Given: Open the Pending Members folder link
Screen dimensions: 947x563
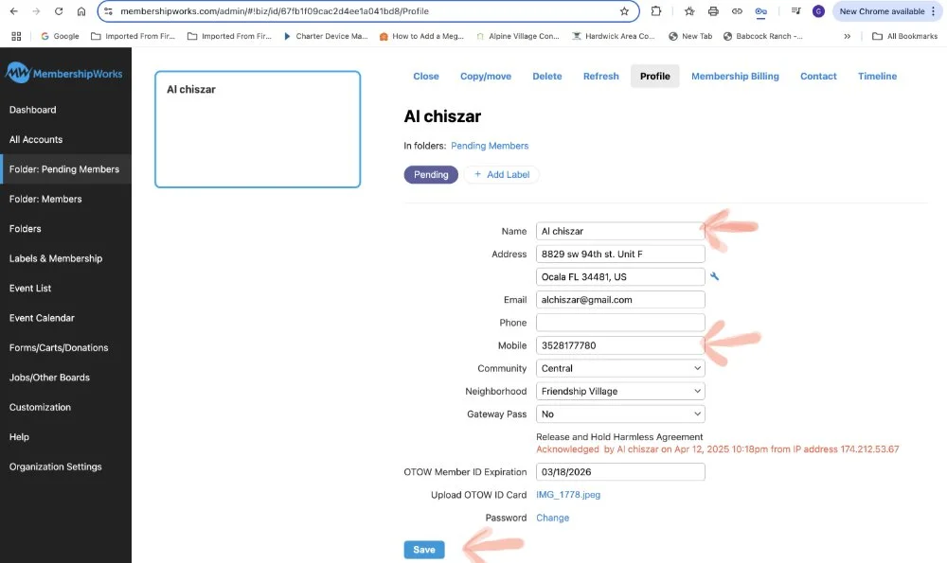Looking at the screenshot, I should pyautogui.click(x=490, y=146).
